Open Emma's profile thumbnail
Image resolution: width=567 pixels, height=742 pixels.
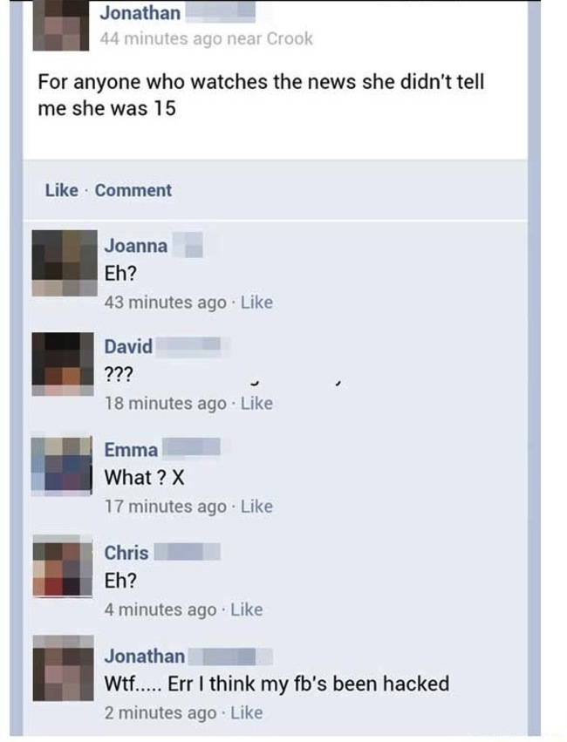[62, 466]
